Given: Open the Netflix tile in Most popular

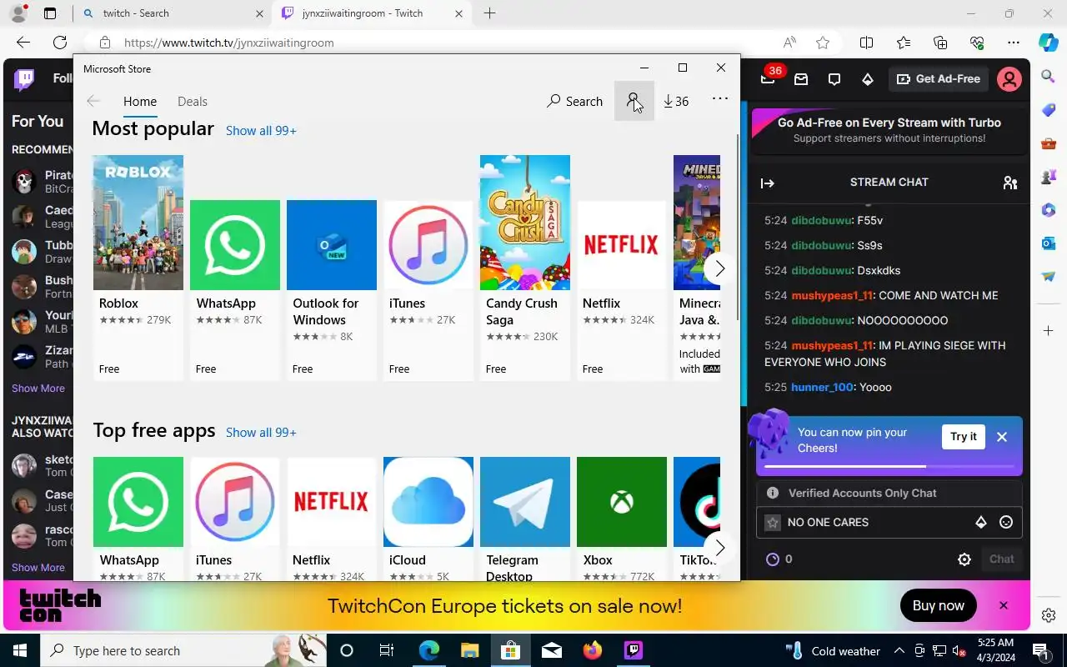Looking at the screenshot, I should [x=622, y=290].
